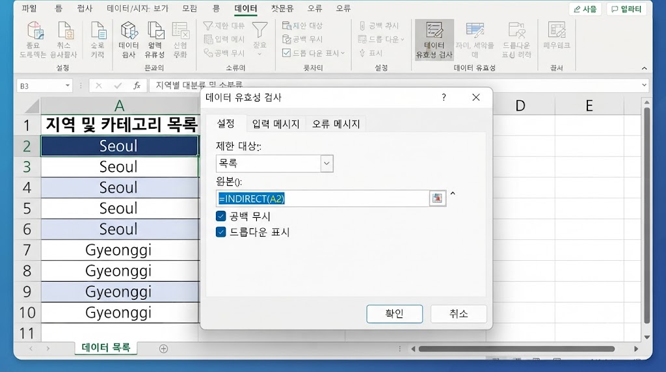Click the add new sheet plus icon
Screen dimensions: 666x372
tap(163, 349)
